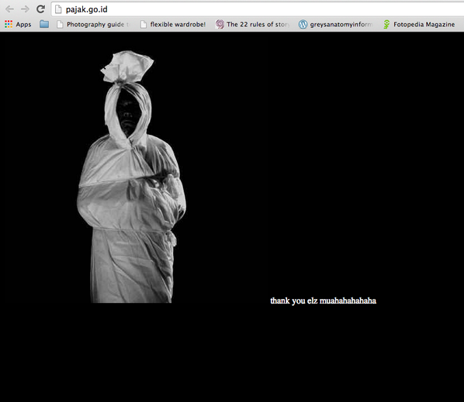Click the 'thank you elz muahahahahaha' text

tap(323, 301)
